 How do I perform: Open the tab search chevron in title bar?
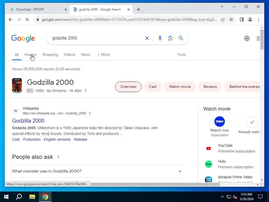click(222, 7)
